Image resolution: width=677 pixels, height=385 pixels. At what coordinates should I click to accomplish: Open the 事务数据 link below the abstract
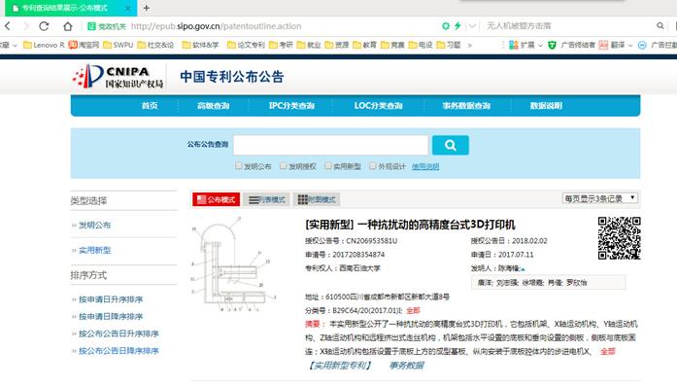[x=407, y=366]
